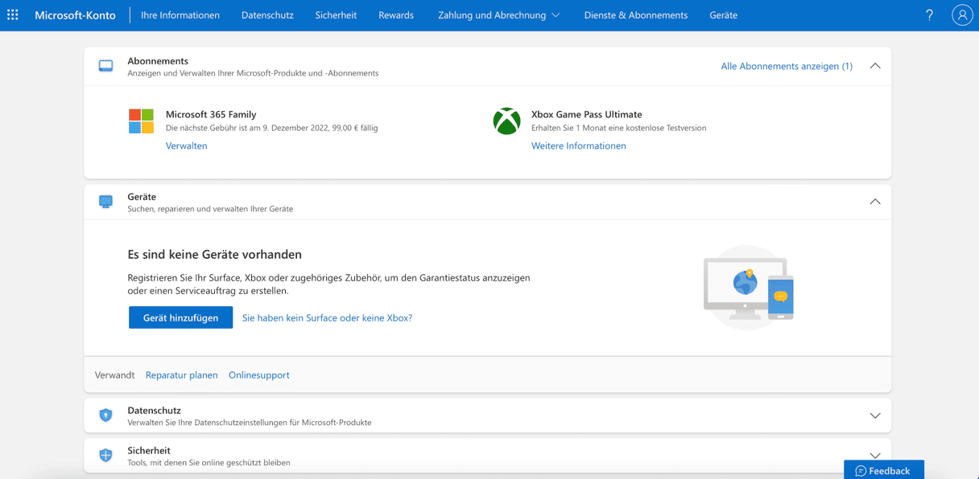Image resolution: width=979 pixels, height=479 pixels.
Task: Click the Sicherheit section heading text
Action: [149, 450]
